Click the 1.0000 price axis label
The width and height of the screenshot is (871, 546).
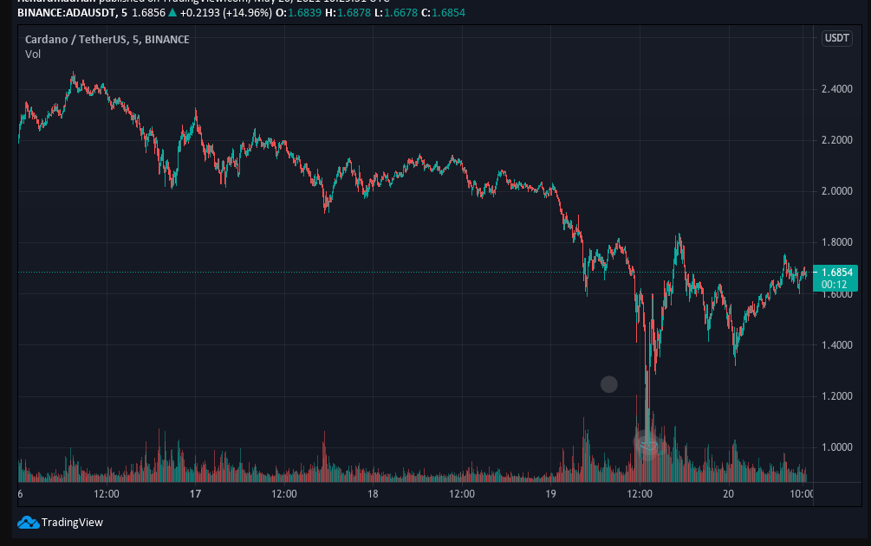(836, 446)
